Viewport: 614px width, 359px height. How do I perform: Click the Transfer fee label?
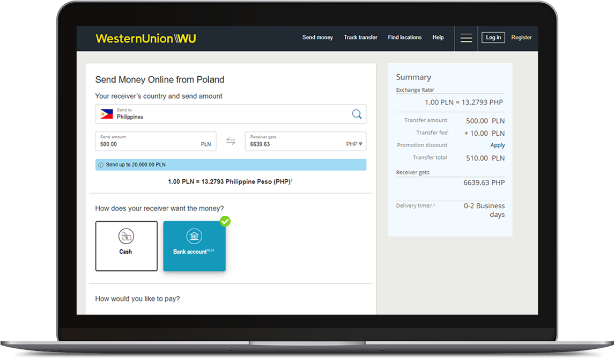(432, 133)
